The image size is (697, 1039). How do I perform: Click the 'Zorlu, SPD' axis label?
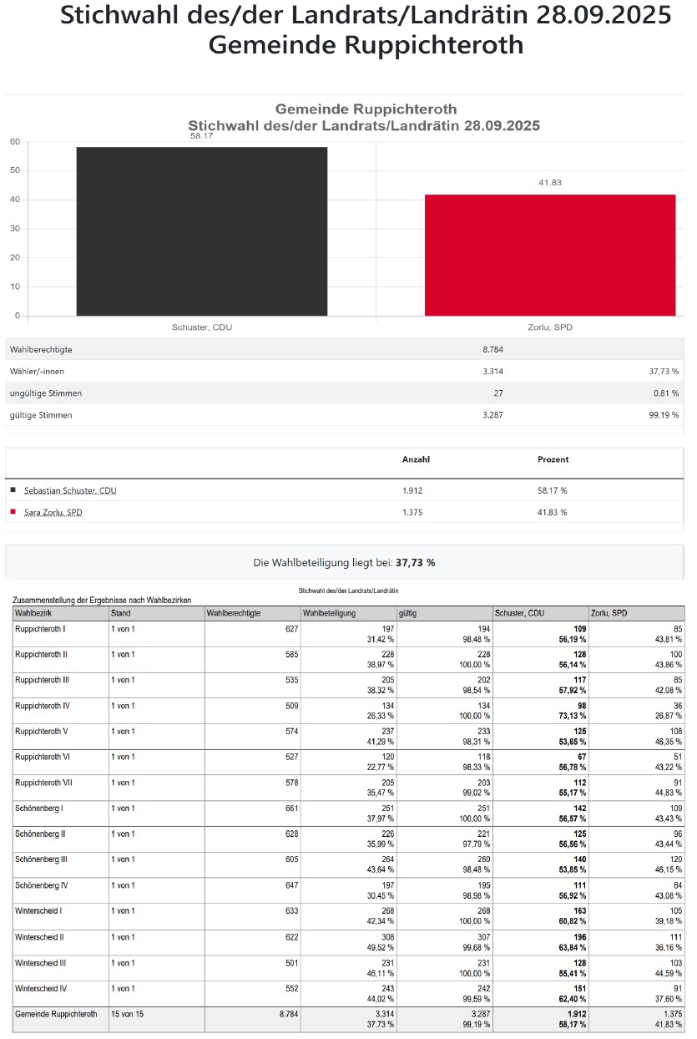tap(550, 327)
